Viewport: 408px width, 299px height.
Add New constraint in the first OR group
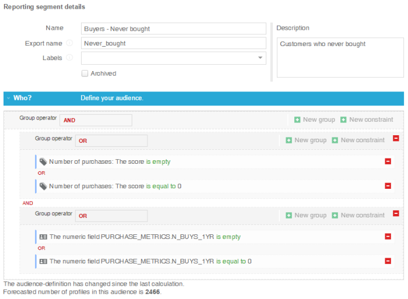pyautogui.click(x=358, y=140)
